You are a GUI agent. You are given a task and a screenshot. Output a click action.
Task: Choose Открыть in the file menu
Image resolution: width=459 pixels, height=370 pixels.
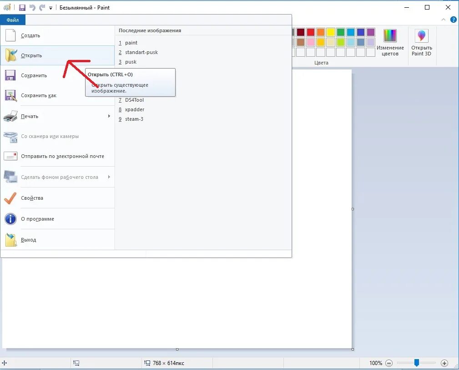[57, 55]
